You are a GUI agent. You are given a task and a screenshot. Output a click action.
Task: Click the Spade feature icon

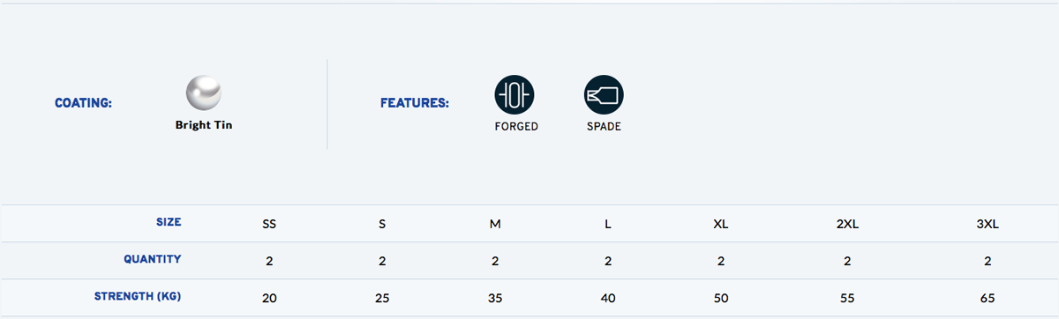(604, 93)
